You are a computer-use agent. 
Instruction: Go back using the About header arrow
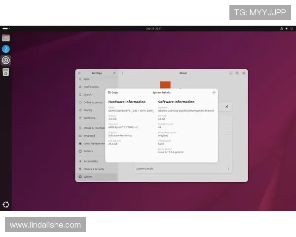[122, 73]
